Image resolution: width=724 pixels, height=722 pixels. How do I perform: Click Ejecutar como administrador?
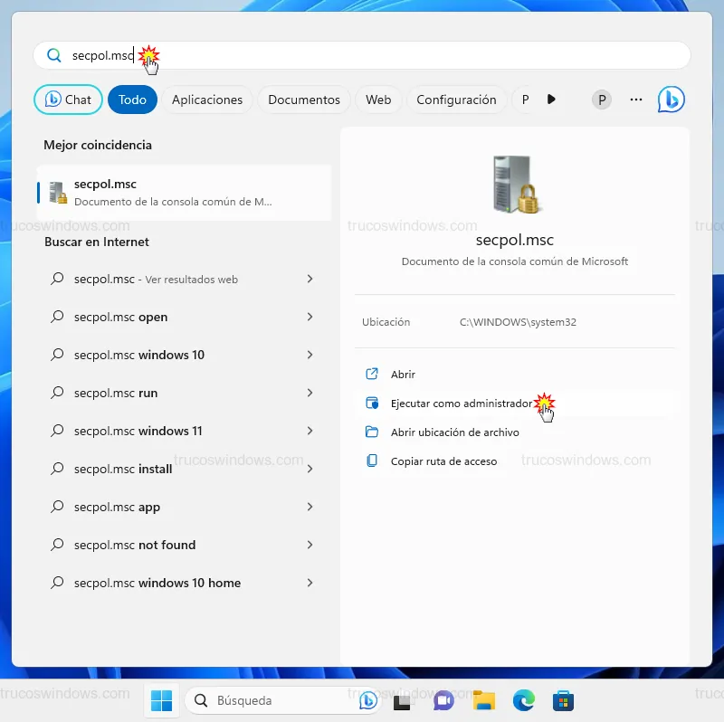tap(462, 404)
